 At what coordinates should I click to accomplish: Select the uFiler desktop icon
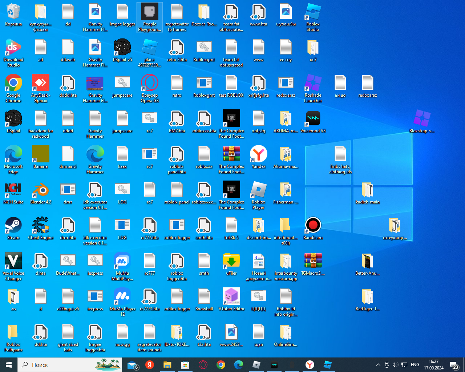coord(231,261)
